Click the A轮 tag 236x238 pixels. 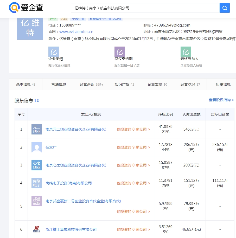coord(64,19)
